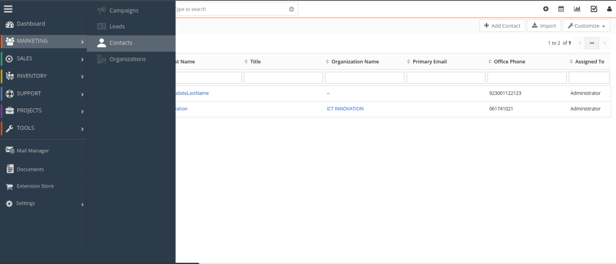616x264 pixels.
Task: Expand the Inventory menu
Action: point(42,76)
